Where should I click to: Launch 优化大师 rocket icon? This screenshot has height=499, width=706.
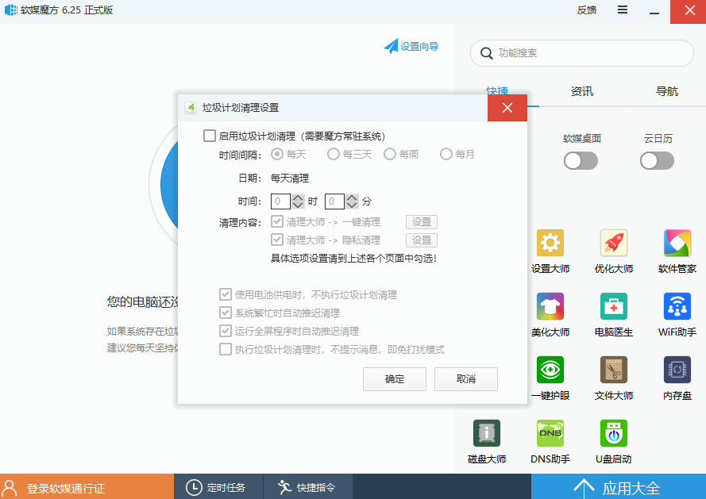point(614,243)
